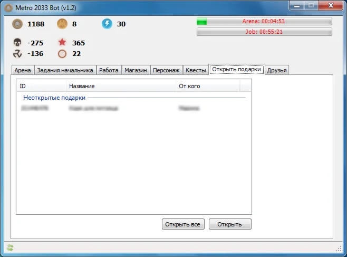
Task: Click the energy value 30
Action: [x=121, y=24]
